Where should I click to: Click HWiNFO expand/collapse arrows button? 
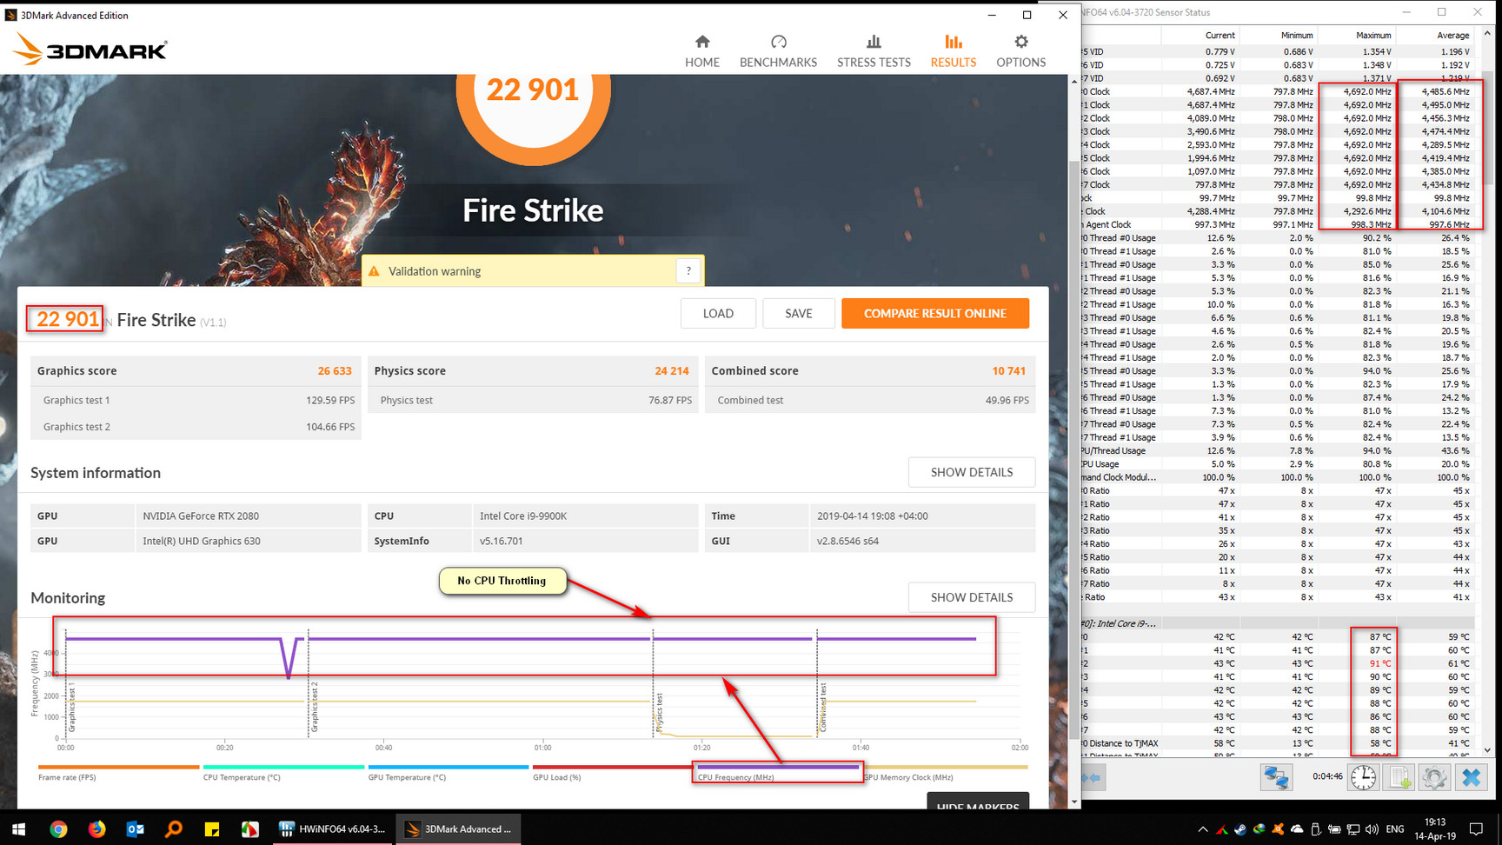(1093, 777)
